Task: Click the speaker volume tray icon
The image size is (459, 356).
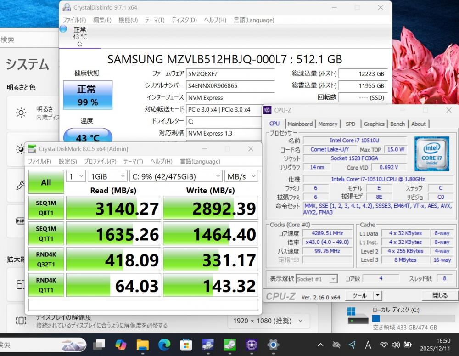Action: pos(396,345)
